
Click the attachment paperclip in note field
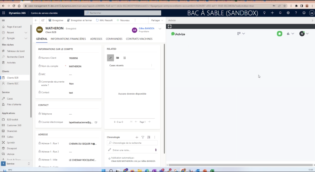156,150
